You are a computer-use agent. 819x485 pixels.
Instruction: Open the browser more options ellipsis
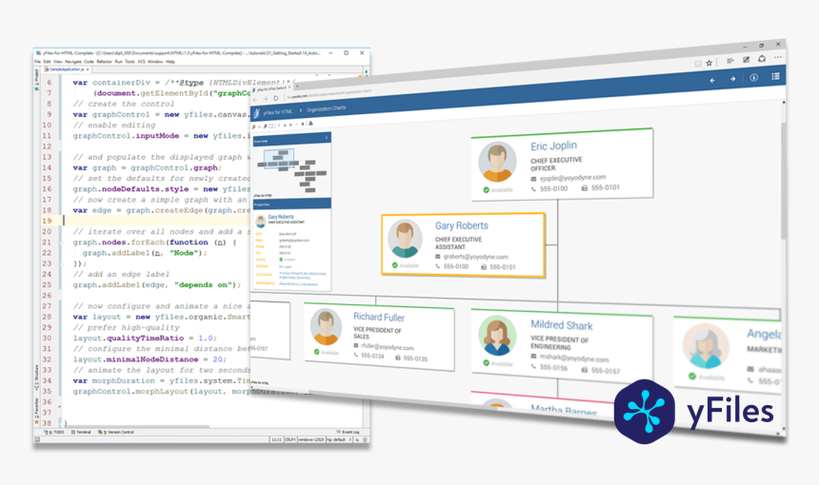pyautogui.click(x=778, y=57)
